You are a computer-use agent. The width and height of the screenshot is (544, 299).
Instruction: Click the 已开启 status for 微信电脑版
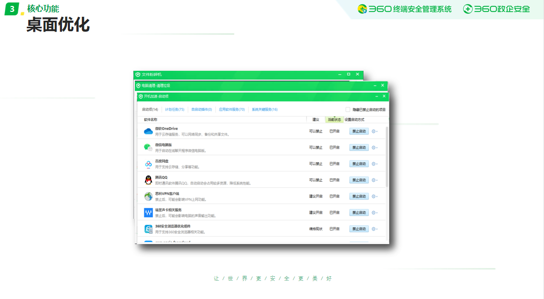334,148
